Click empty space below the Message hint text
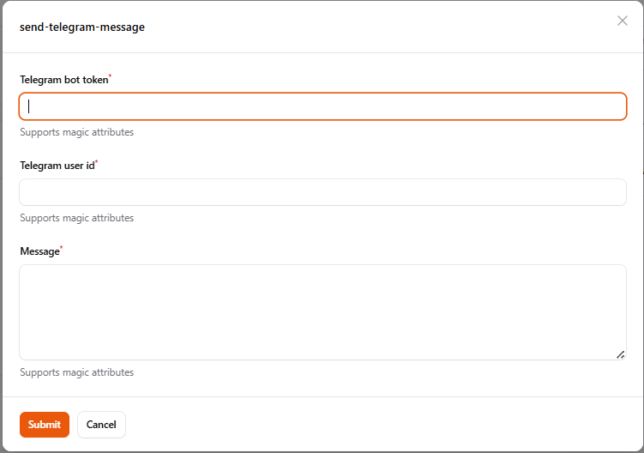This screenshot has width=644, height=453. (x=322, y=387)
